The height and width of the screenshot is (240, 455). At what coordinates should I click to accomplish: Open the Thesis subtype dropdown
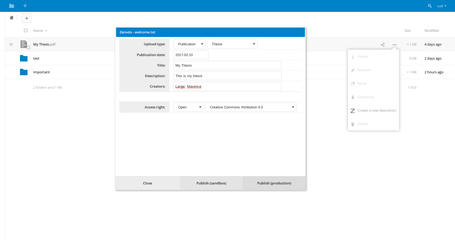pyautogui.click(x=232, y=44)
